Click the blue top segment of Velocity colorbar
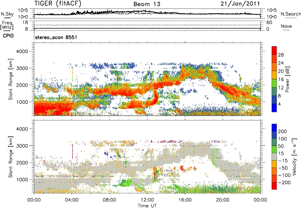301x208 pixels. pyautogui.click(x=274, y=128)
